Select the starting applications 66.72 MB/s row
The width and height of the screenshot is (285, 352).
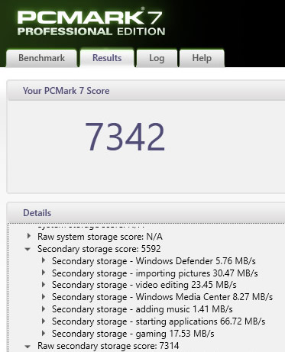(159, 321)
